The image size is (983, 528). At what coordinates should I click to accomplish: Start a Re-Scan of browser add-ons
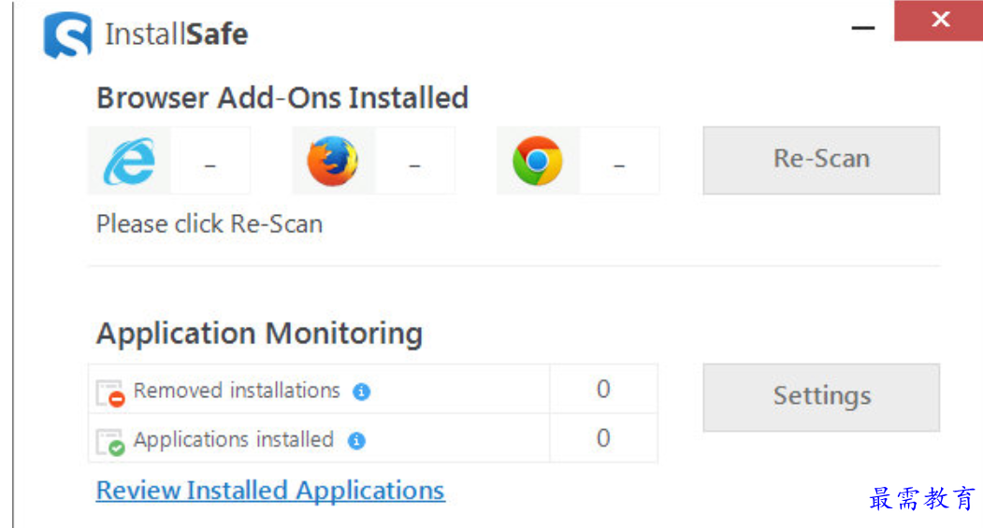point(821,161)
